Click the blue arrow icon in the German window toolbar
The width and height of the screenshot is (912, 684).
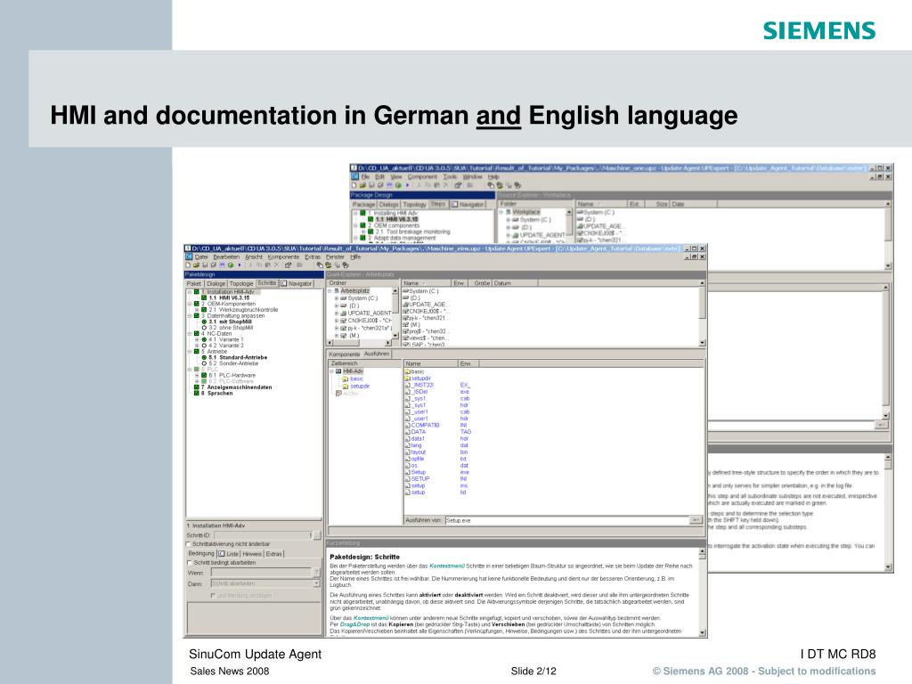click(x=239, y=265)
